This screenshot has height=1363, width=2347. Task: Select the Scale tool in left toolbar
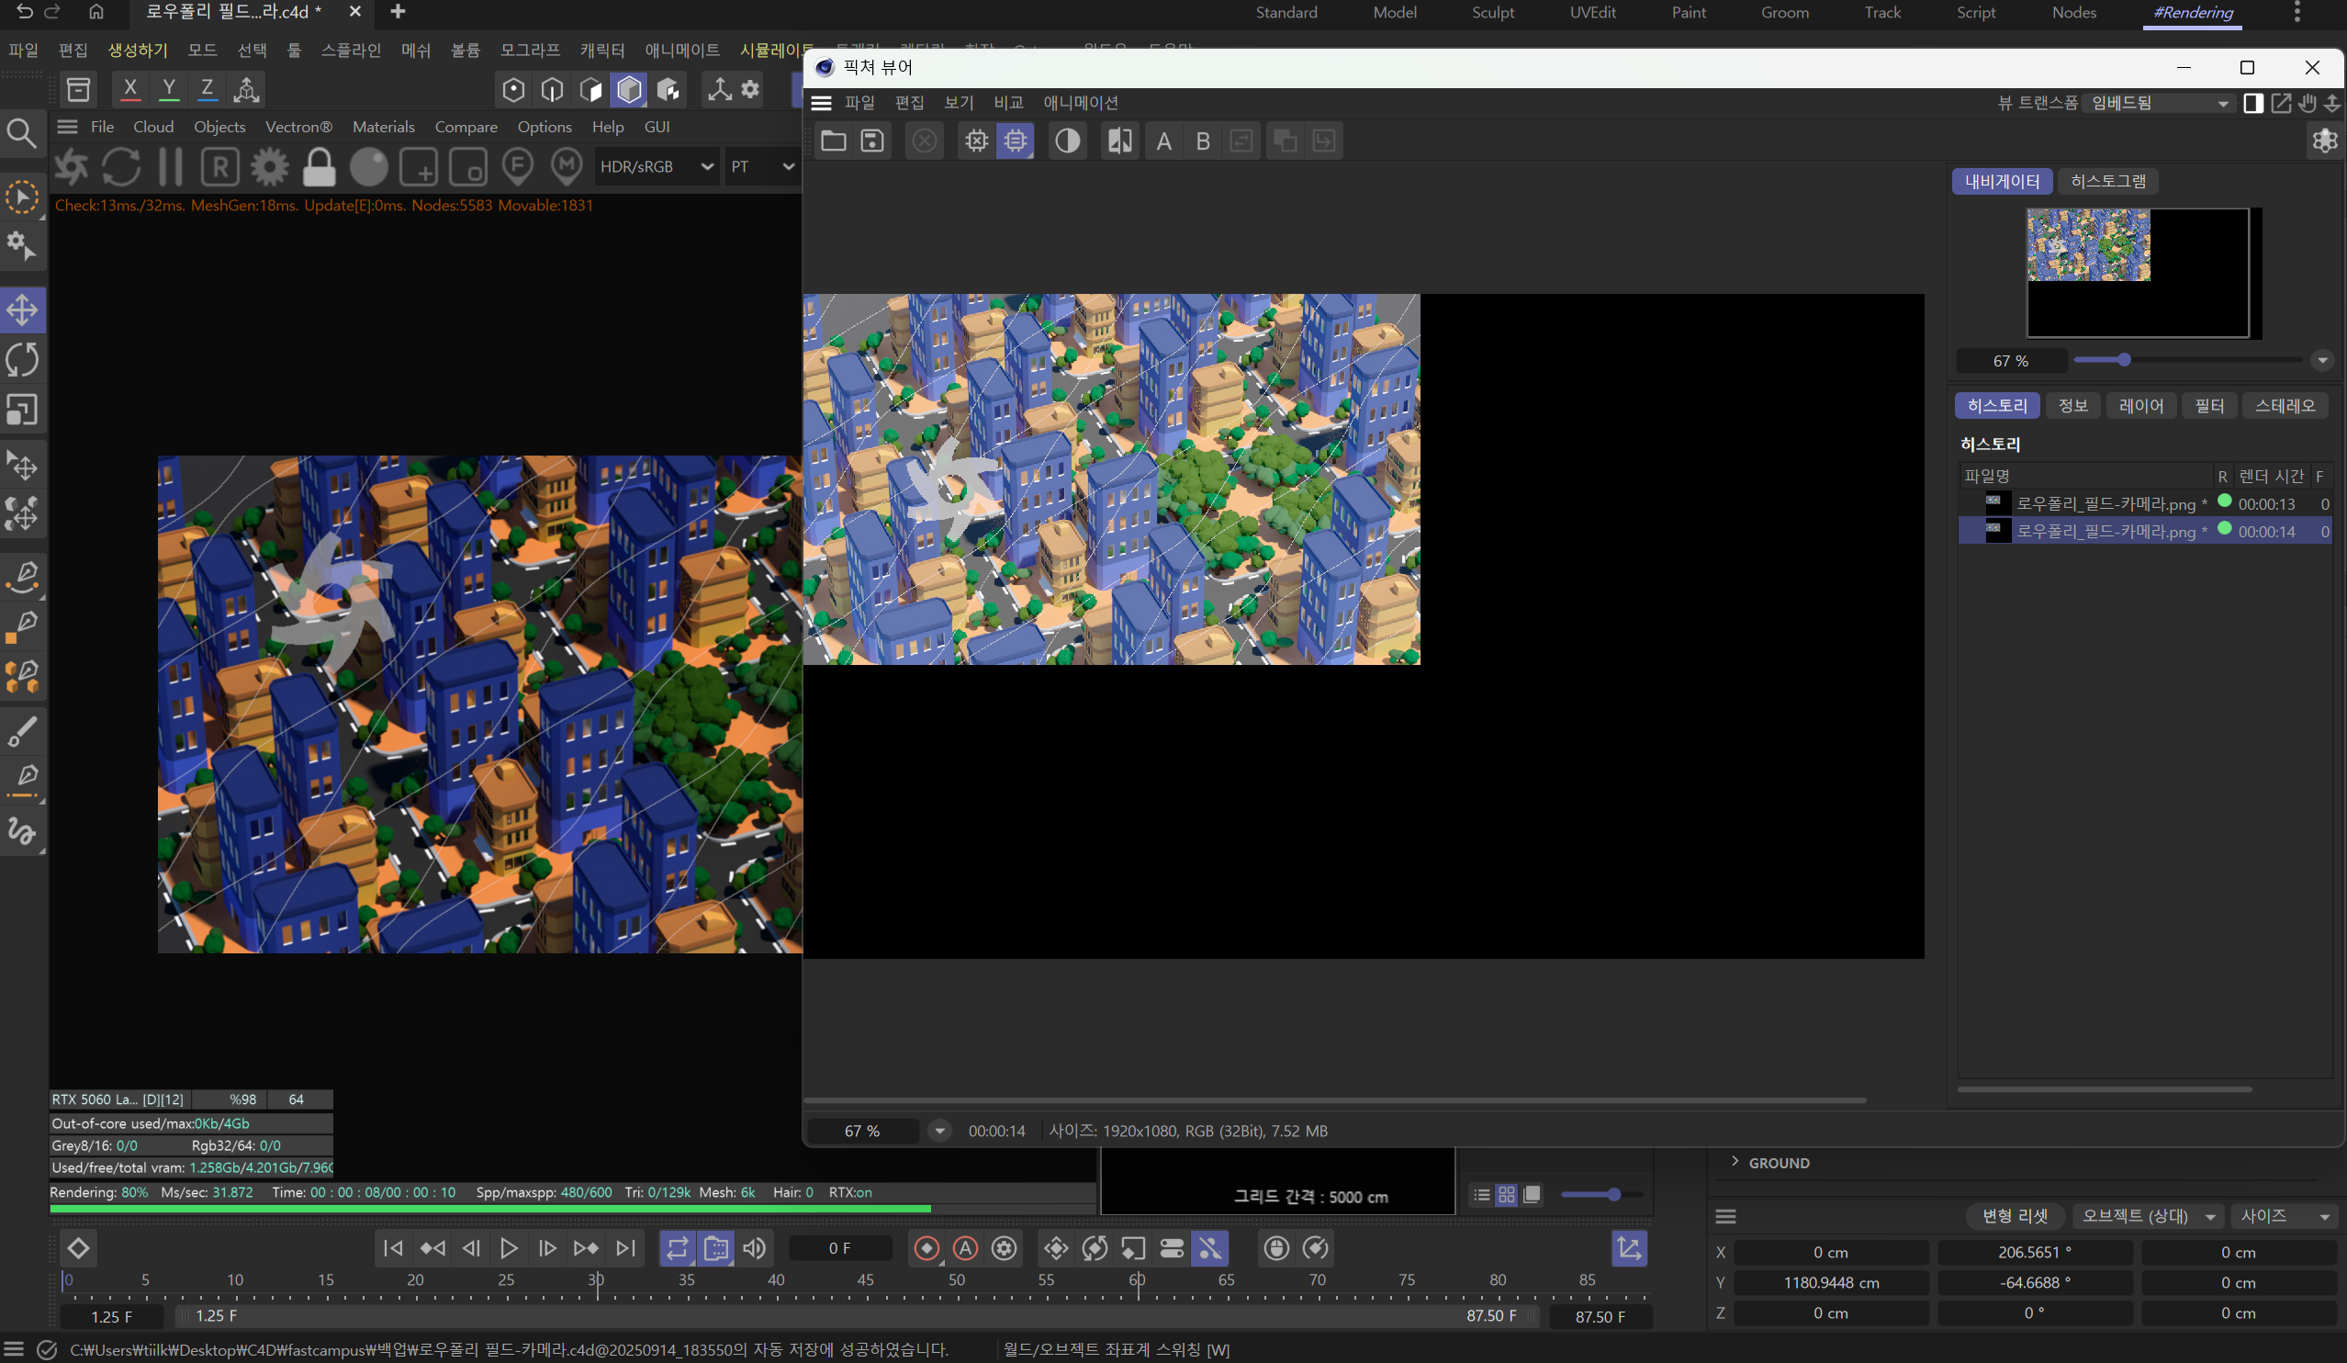22,410
